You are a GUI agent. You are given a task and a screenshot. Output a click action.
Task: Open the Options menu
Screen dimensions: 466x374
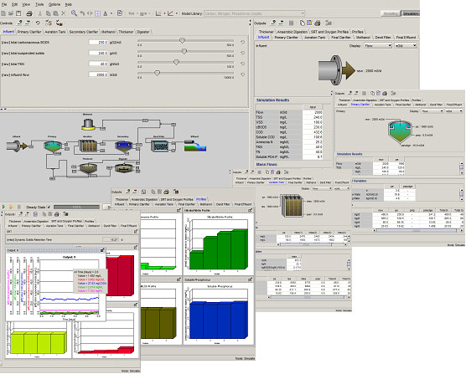(x=54, y=4)
